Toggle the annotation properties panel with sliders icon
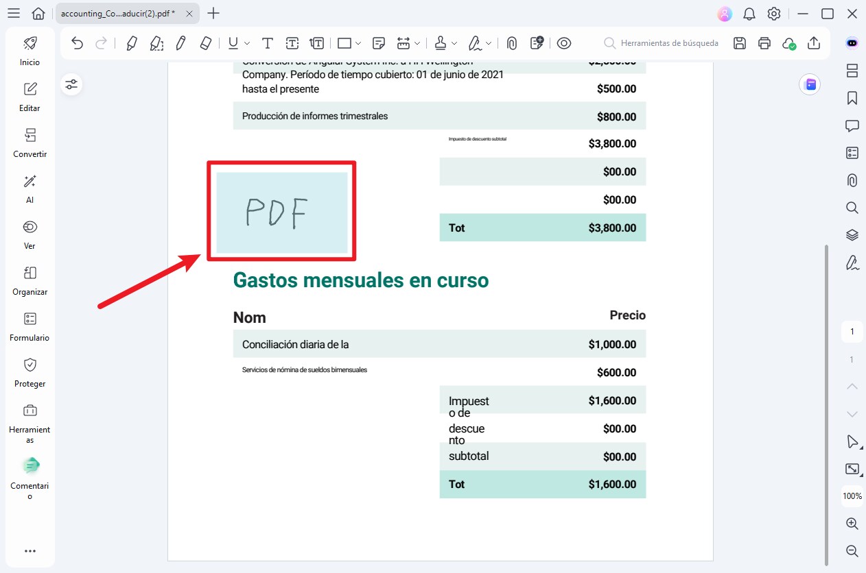The image size is (866, 573). pyautogui.click(x=71, y=84)
